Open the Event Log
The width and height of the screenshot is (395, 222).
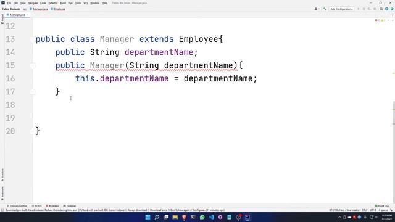381,206
